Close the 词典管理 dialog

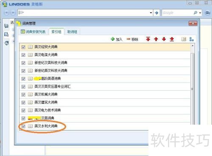click(x=193, y=23)
